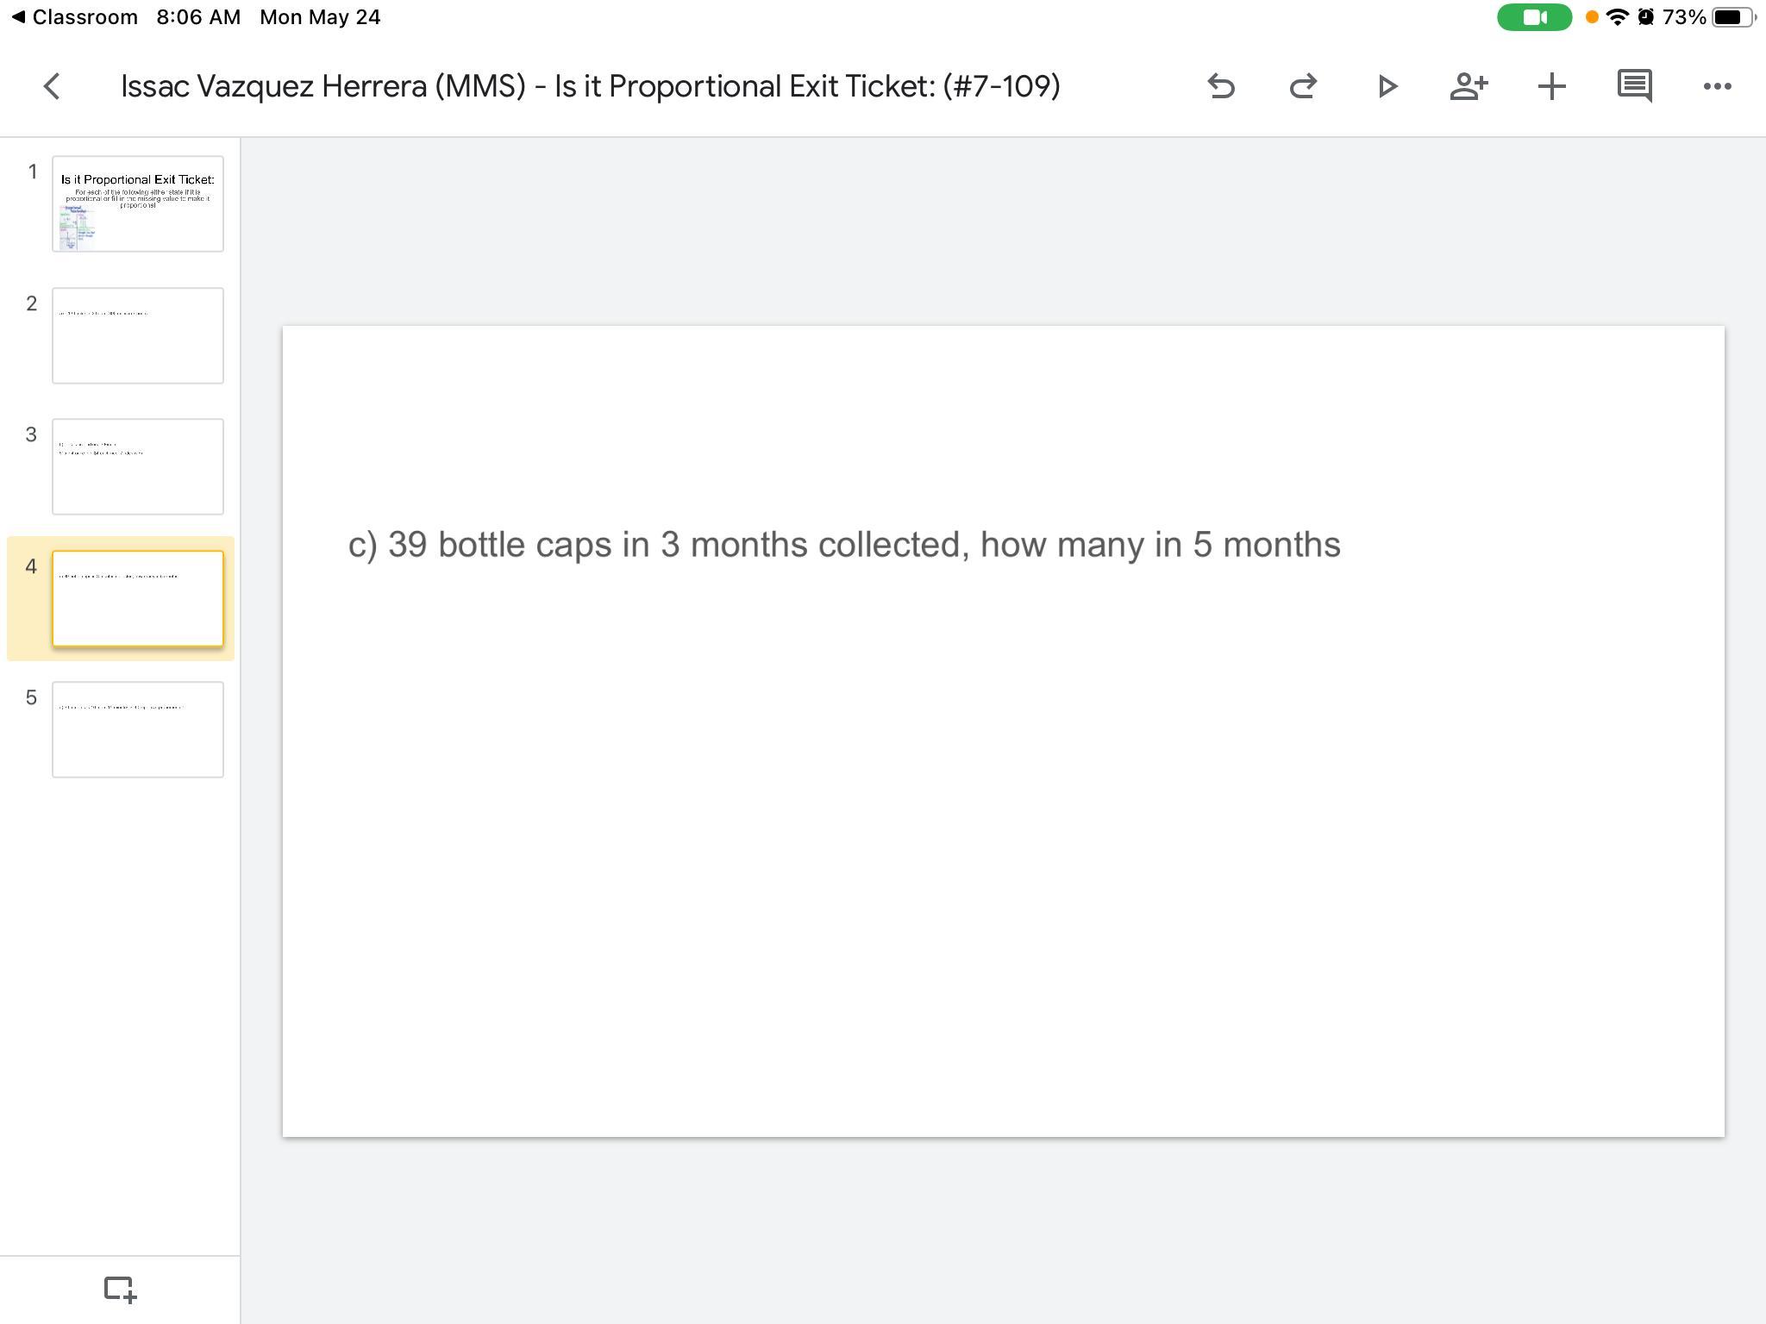Tap the redo arrow icon

coord(1303,86)
